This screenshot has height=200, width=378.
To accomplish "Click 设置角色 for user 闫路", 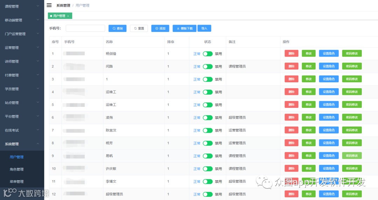I will tap(329, 66).
